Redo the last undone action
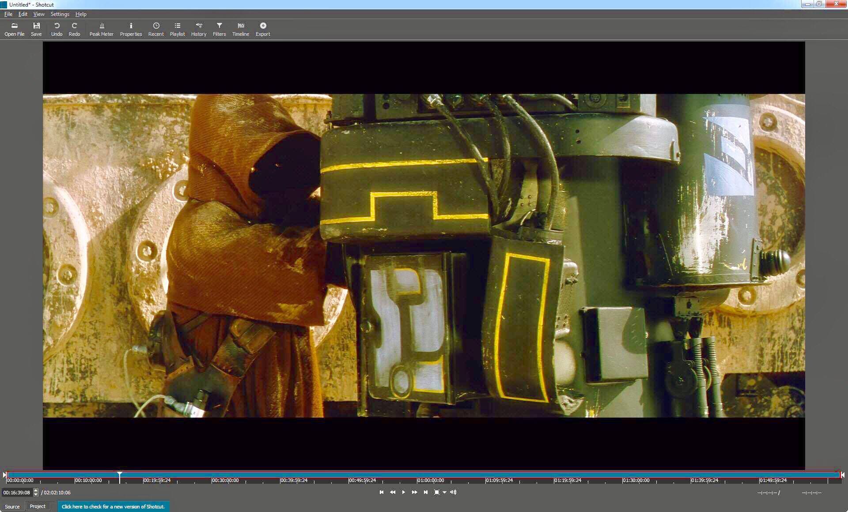This screenshot has height=512, width=848. tap(74, 29)
